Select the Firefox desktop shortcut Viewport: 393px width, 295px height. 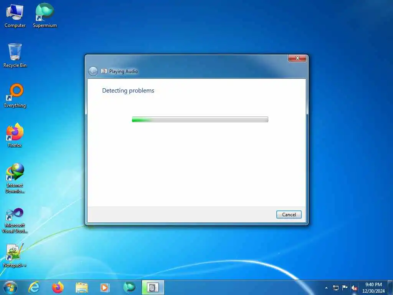click(15, 136)
